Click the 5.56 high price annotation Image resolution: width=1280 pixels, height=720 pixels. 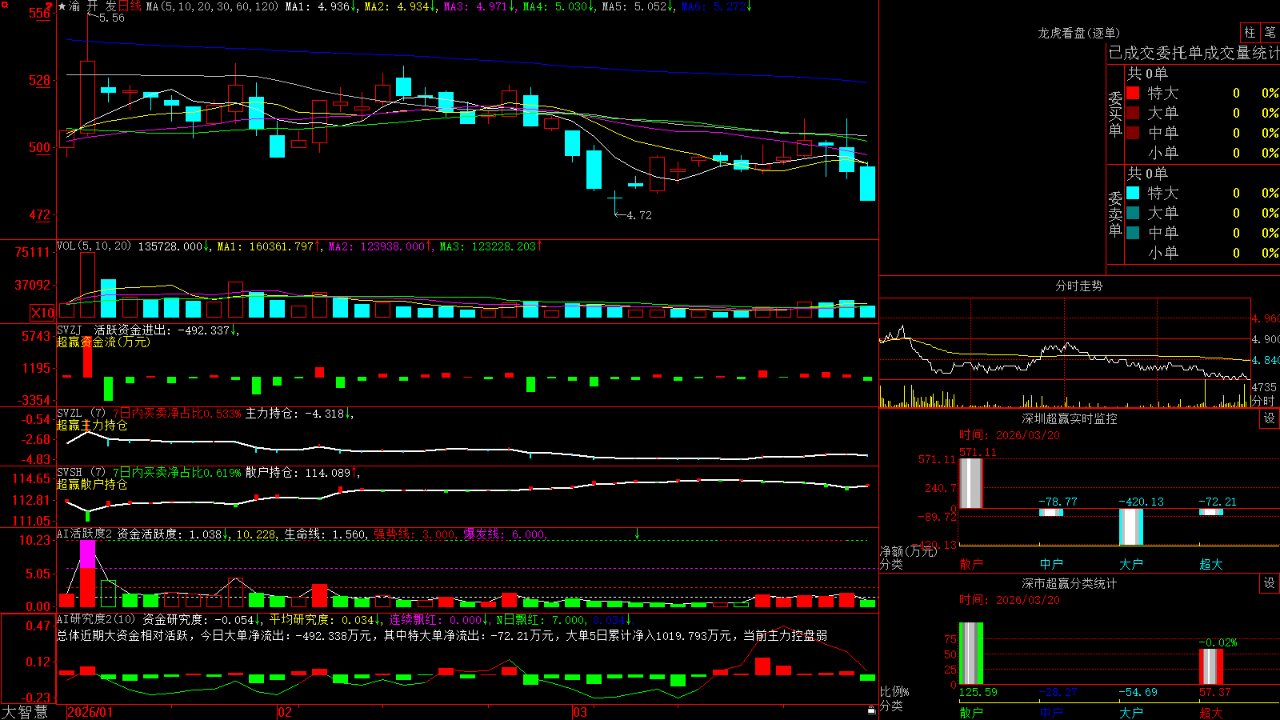click(112, 18)
